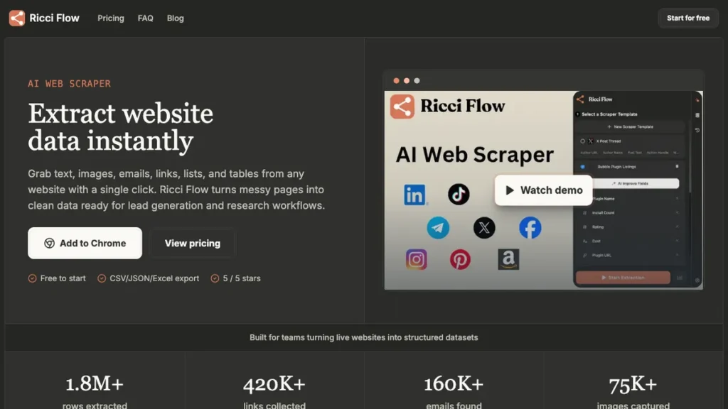Click the checkmark icon beside Free to start
This screenshot has height=409, width=728.
(32, 278)
